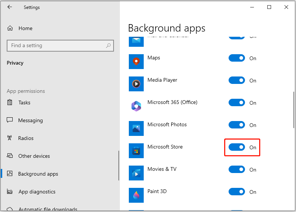Click the Media Player app icon
This screenshot has height=212, width=296.
point(136,84)
